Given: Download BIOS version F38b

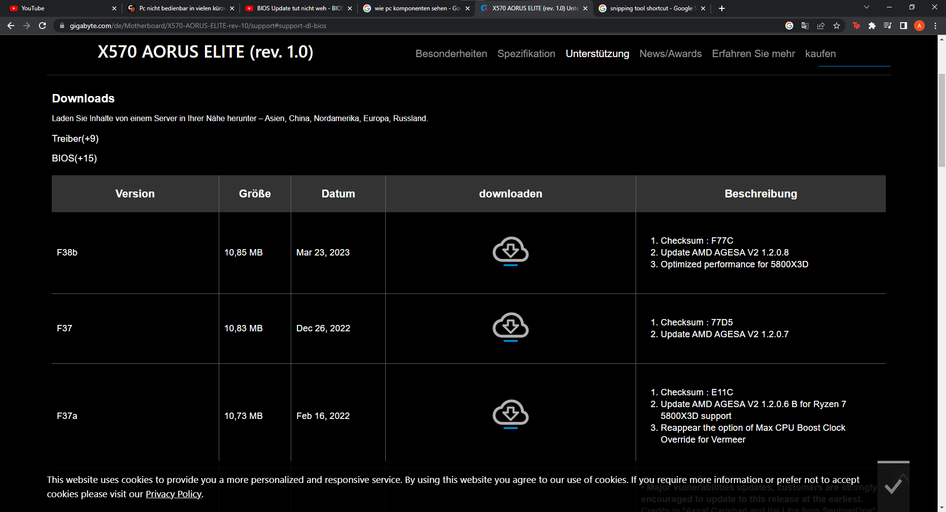Looking at the screenshot, I should [x=510, y=251].
